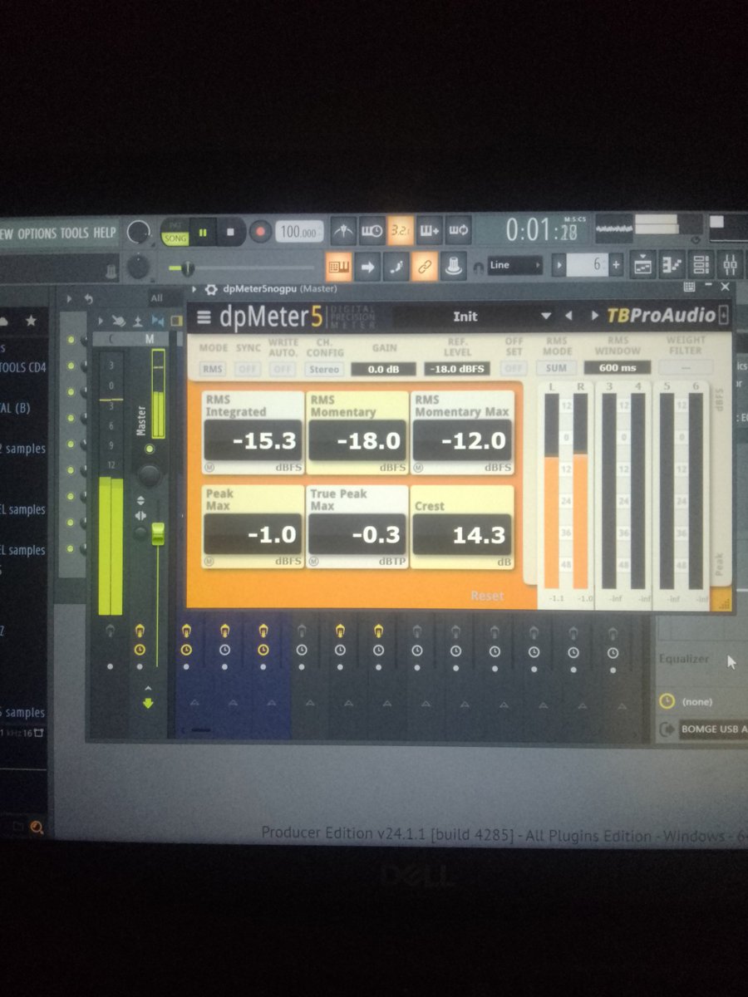Add new pattern with plus button
This screenshot has width=748, height=997.
(x=616, y=266)
